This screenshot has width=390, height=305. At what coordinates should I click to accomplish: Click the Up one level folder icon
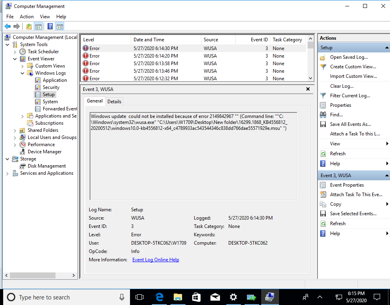pyautogui.click(x=29, y=26)
